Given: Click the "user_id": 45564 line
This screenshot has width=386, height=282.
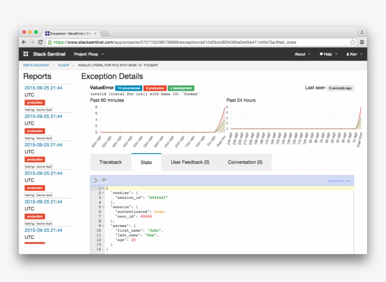Looking at the screenshot, I should pyautogui.click(x=133, y=216).
